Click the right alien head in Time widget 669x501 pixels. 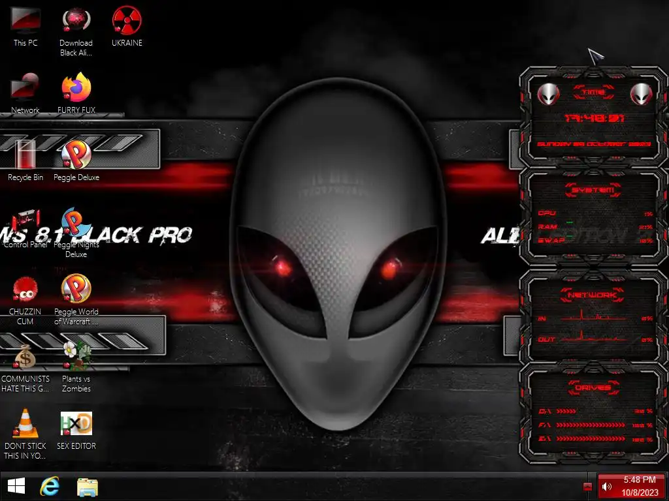(x=642, y=94)
